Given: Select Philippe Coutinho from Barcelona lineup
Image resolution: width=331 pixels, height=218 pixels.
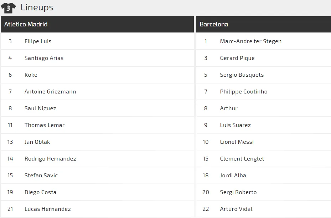Looking at the screenshot, I should pyautogui.click(x=264, y=92).
